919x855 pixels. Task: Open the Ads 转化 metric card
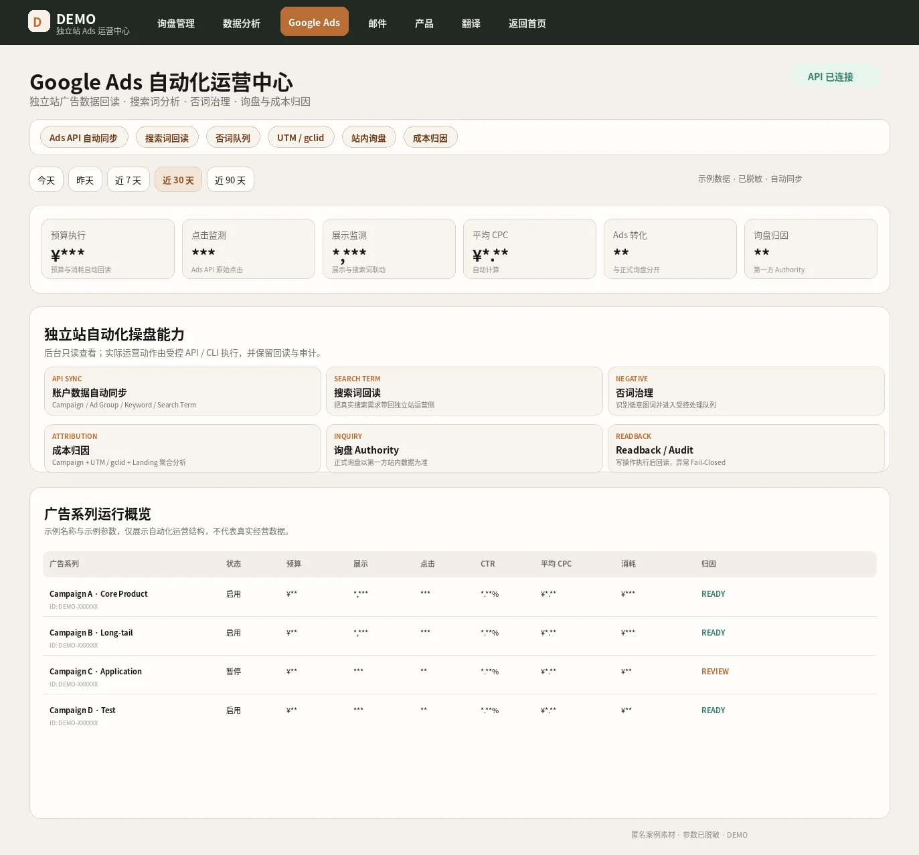point(670,249)
